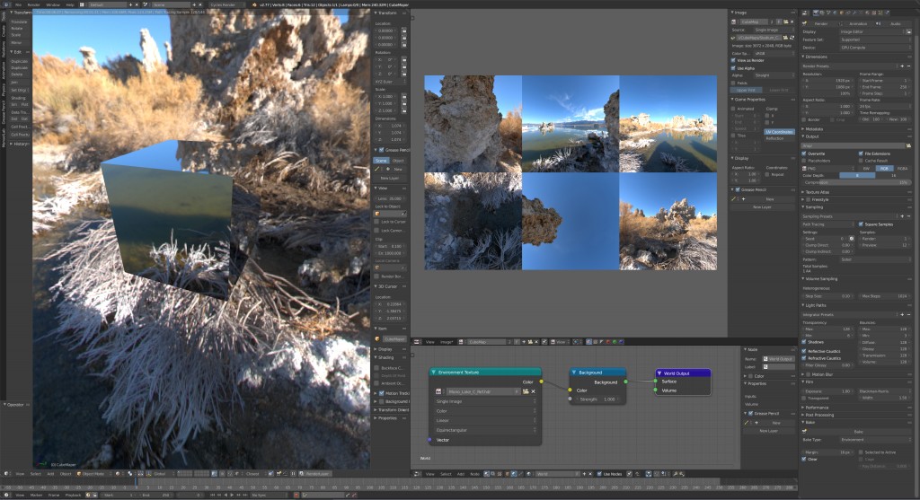The height and width of the screenshot is (500, 920).
Task: Open View menu in image editor header
Action: [x=429, y=342]
